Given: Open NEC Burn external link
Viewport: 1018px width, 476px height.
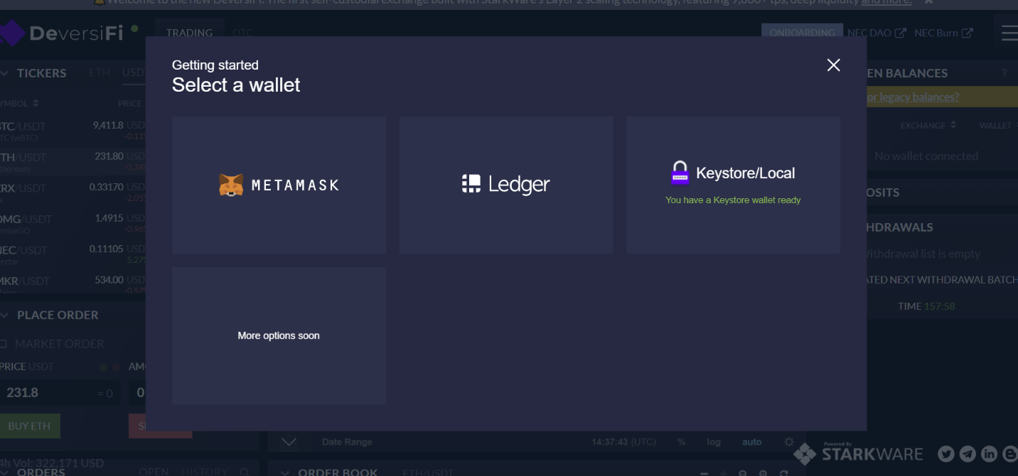Looking at the screenshot, I should point(943,33).
